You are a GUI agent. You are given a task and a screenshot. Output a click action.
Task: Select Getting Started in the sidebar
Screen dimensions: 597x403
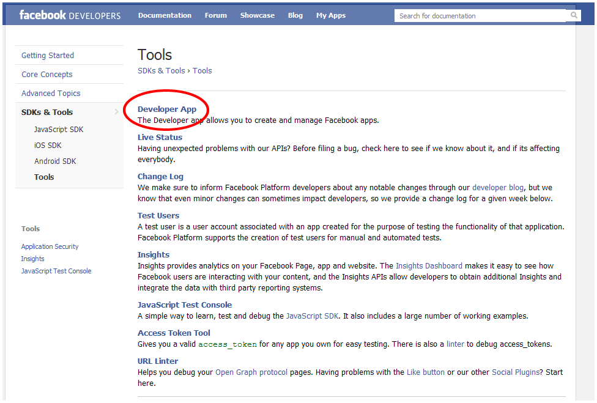[47, 55]
